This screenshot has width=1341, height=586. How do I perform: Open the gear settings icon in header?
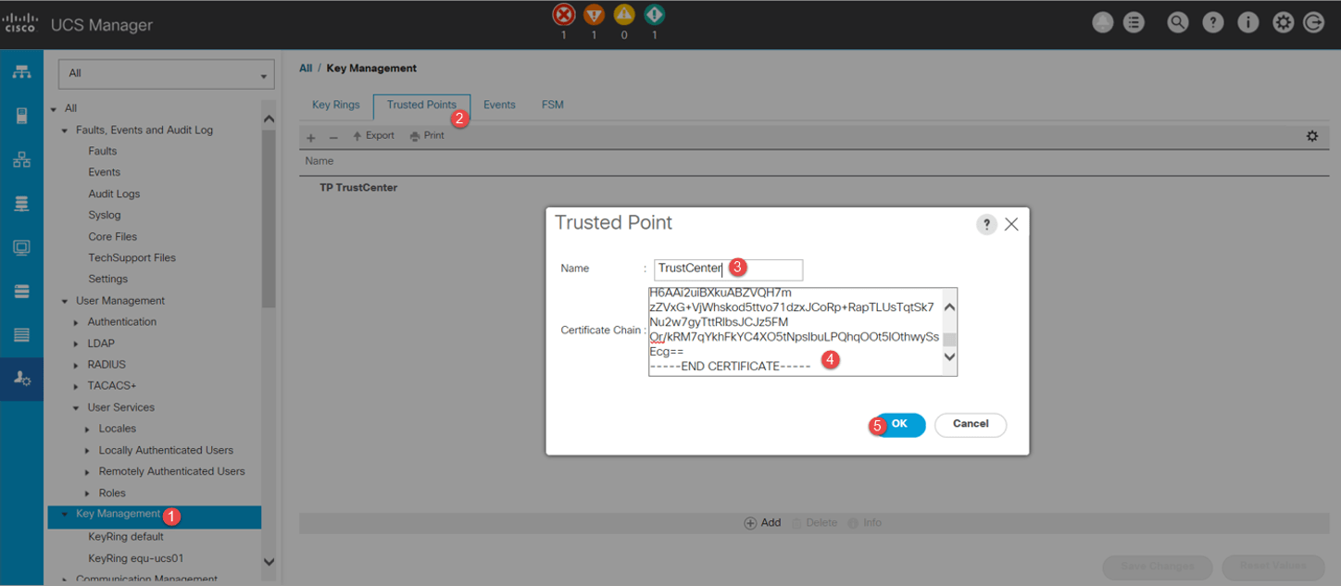pyautogui.click(x=1283, y=23)
